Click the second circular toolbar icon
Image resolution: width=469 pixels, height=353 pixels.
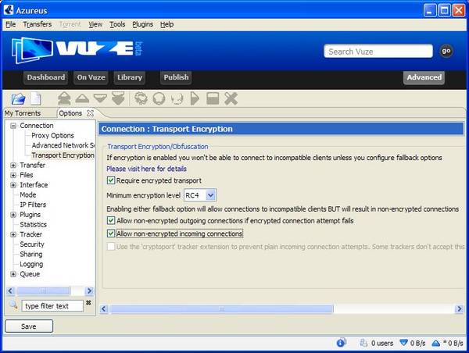click(159, 98)
